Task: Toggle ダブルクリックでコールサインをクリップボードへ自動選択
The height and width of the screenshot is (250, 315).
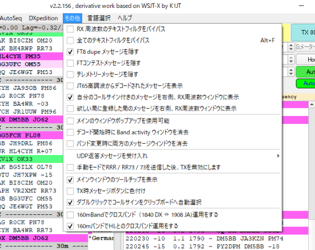Action: pyautogui.click(x=70, y=202)
